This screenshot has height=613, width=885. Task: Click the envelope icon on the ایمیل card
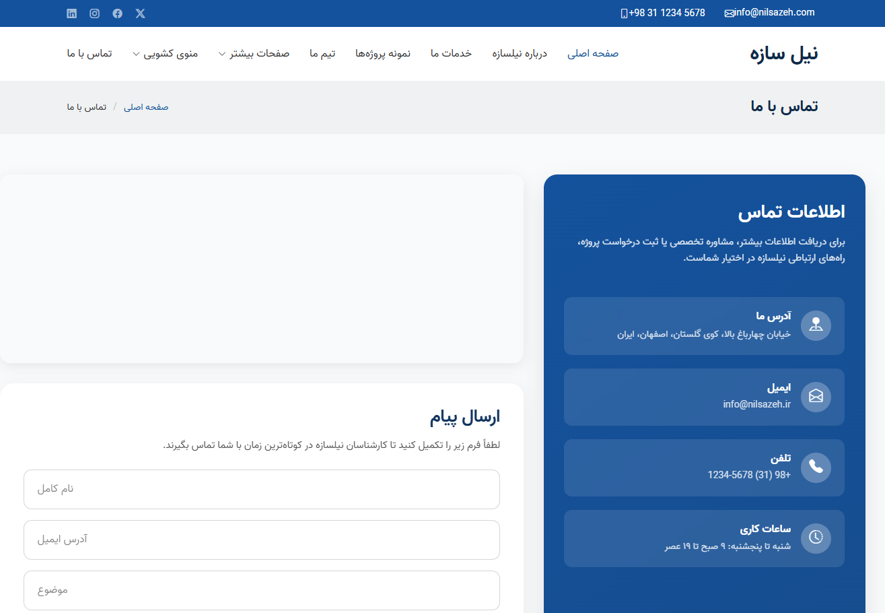coord(816,397)
